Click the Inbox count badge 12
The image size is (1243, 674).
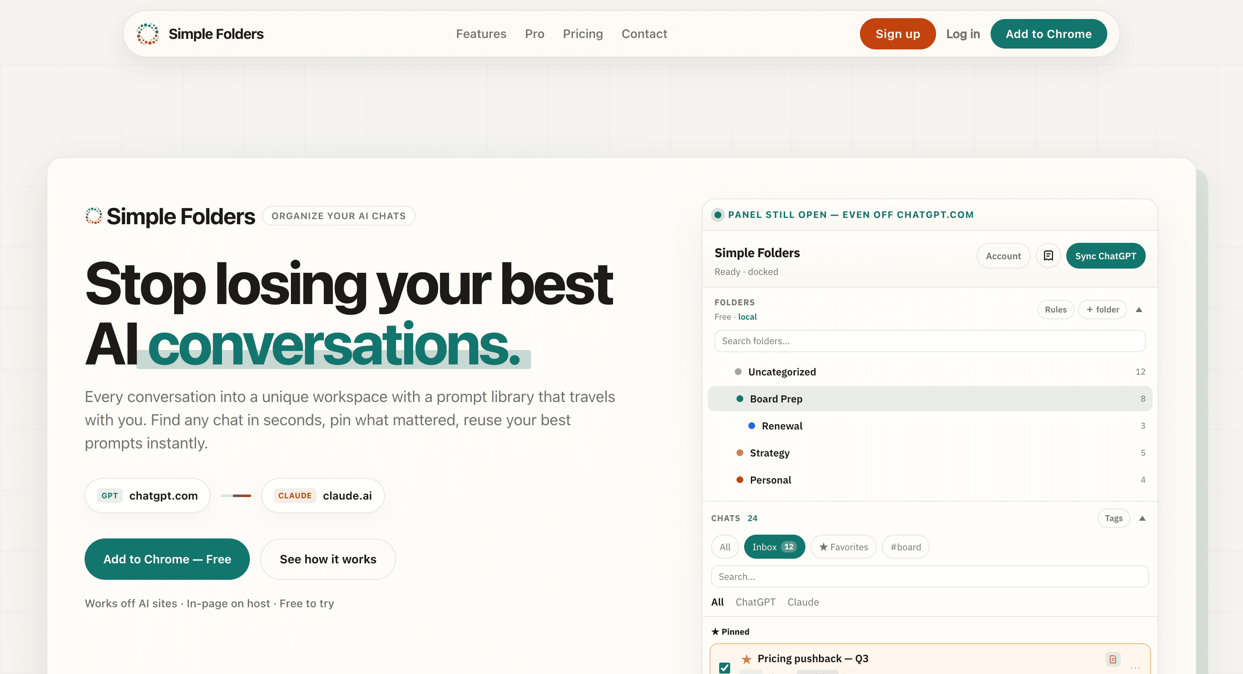789,547
